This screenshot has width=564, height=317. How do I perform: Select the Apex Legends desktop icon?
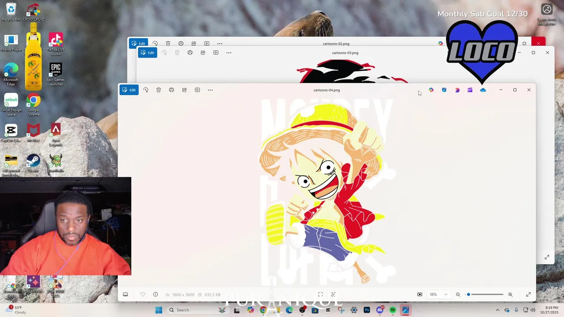coord(56,135)
